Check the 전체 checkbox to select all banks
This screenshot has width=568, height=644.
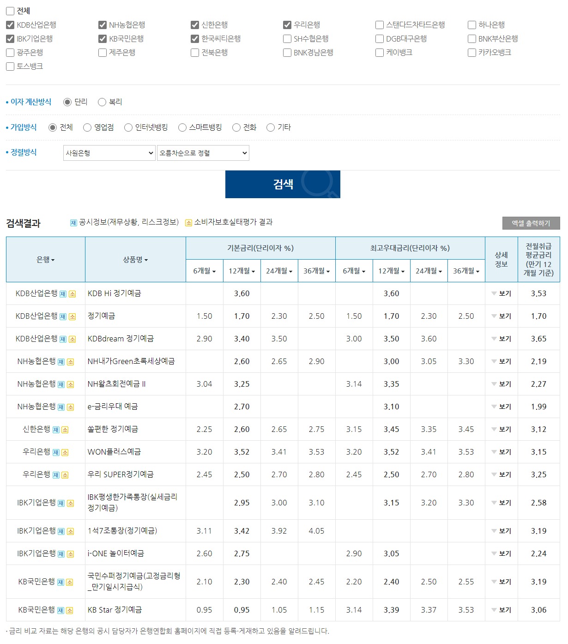click(10, 11)
